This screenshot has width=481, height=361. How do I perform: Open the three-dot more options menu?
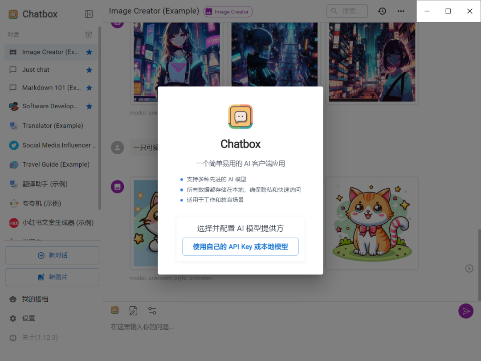point(401,11)
